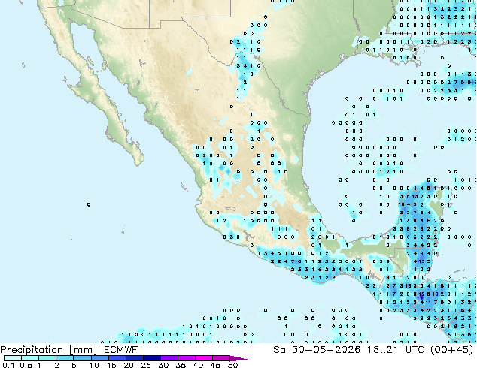Click the "[mm]" unit label
This screenshot has height=368, width=477.
84,350
